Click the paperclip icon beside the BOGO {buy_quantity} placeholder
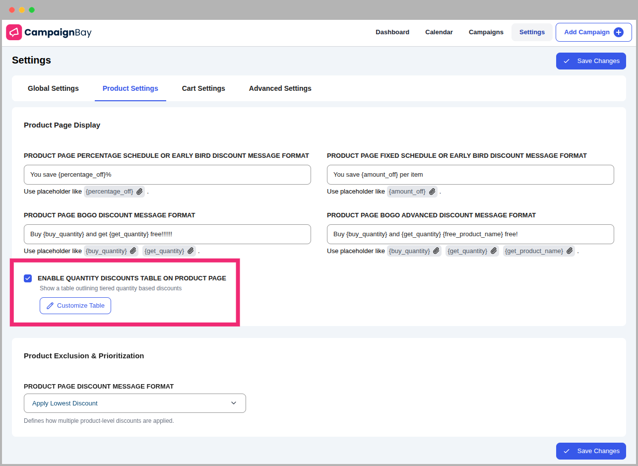The height and width of the screenshot is (466, 638). click(132, 251)
